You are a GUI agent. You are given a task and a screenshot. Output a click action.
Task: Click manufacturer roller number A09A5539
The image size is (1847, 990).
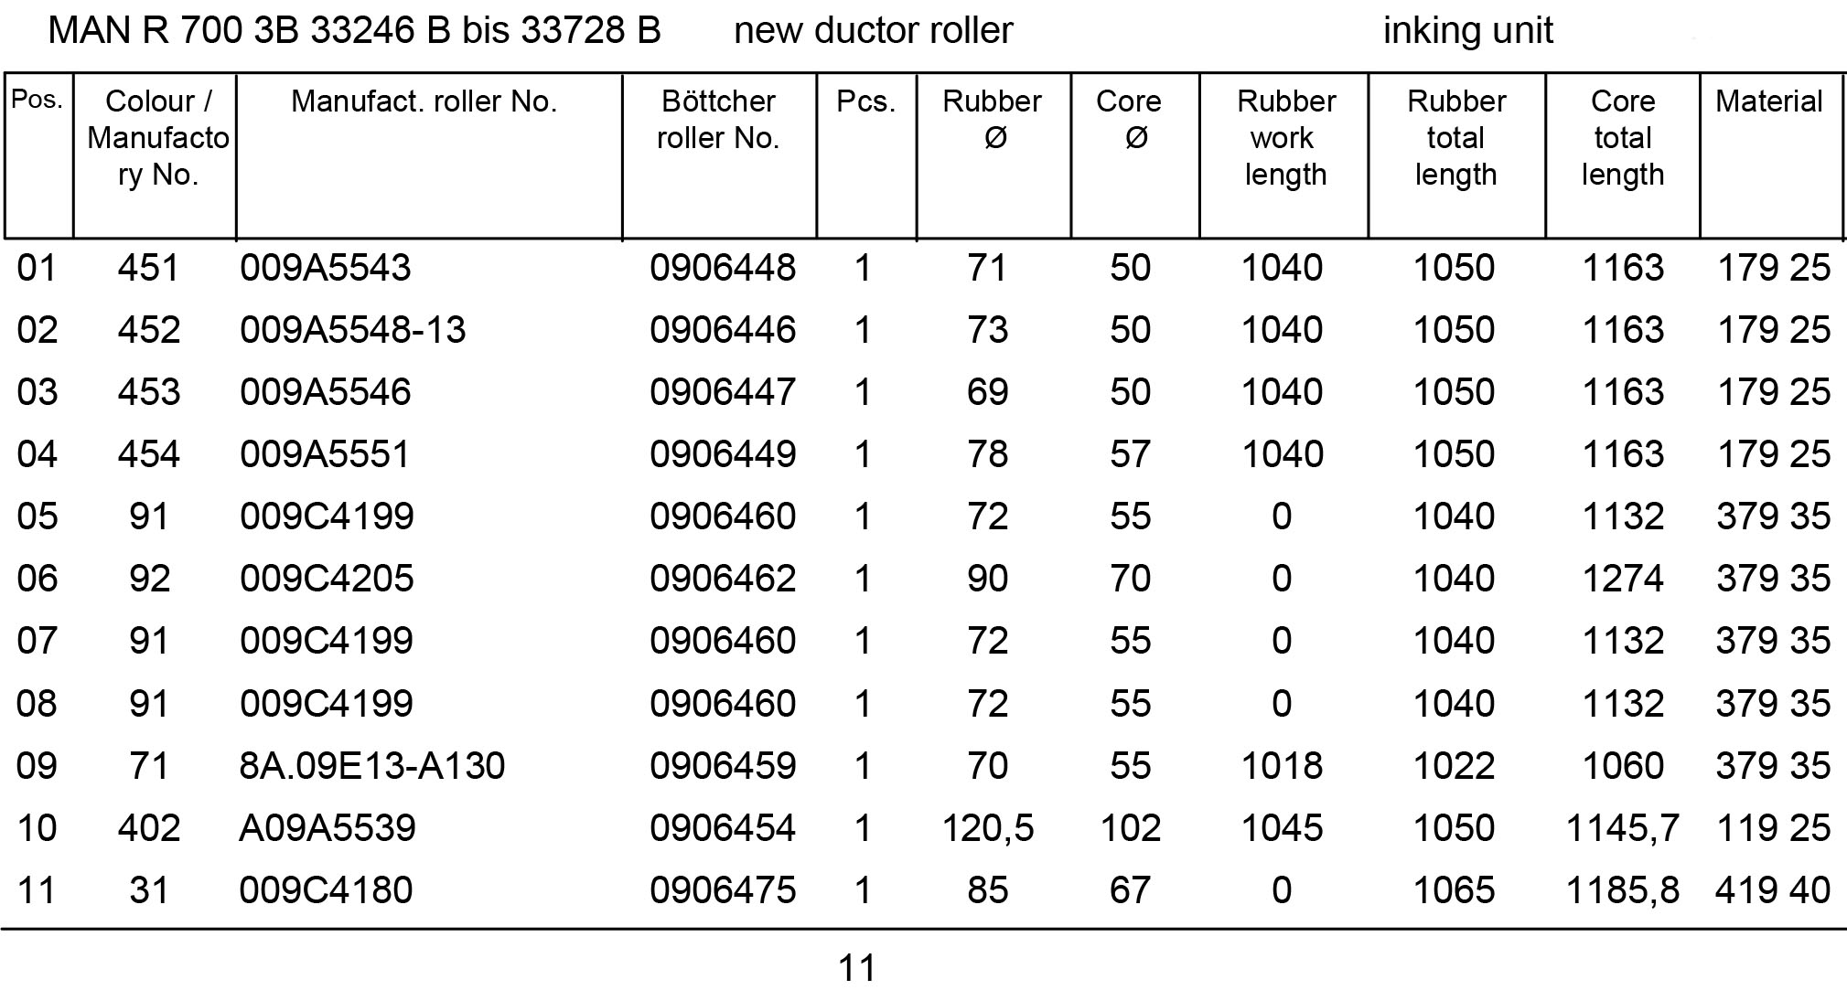coord(328,828)
